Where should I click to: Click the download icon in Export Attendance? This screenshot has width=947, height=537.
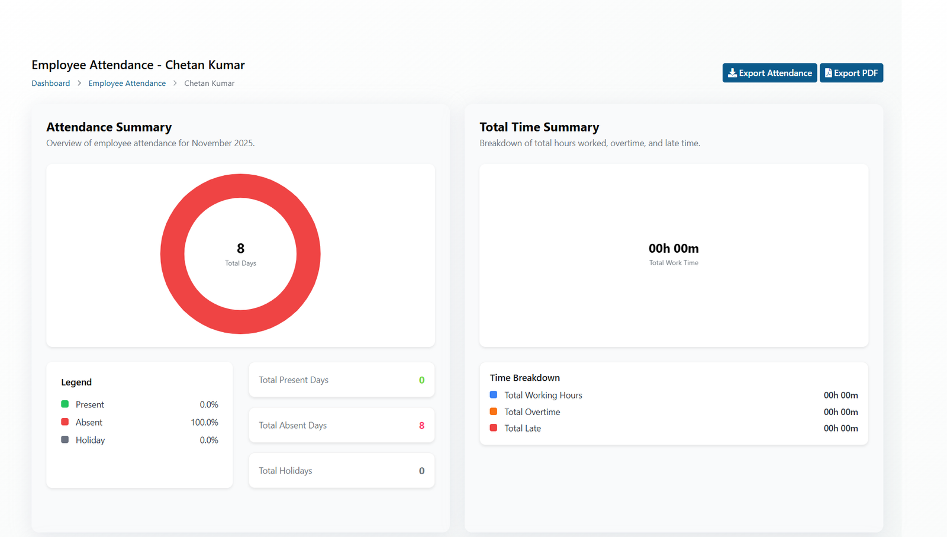coord(732,73)
